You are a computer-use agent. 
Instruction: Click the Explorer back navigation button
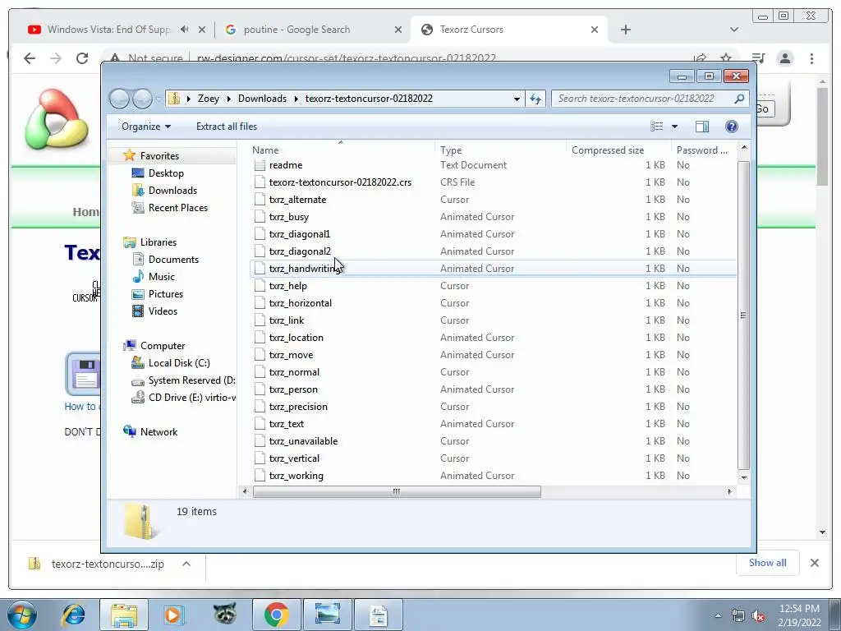click(119, 99)
